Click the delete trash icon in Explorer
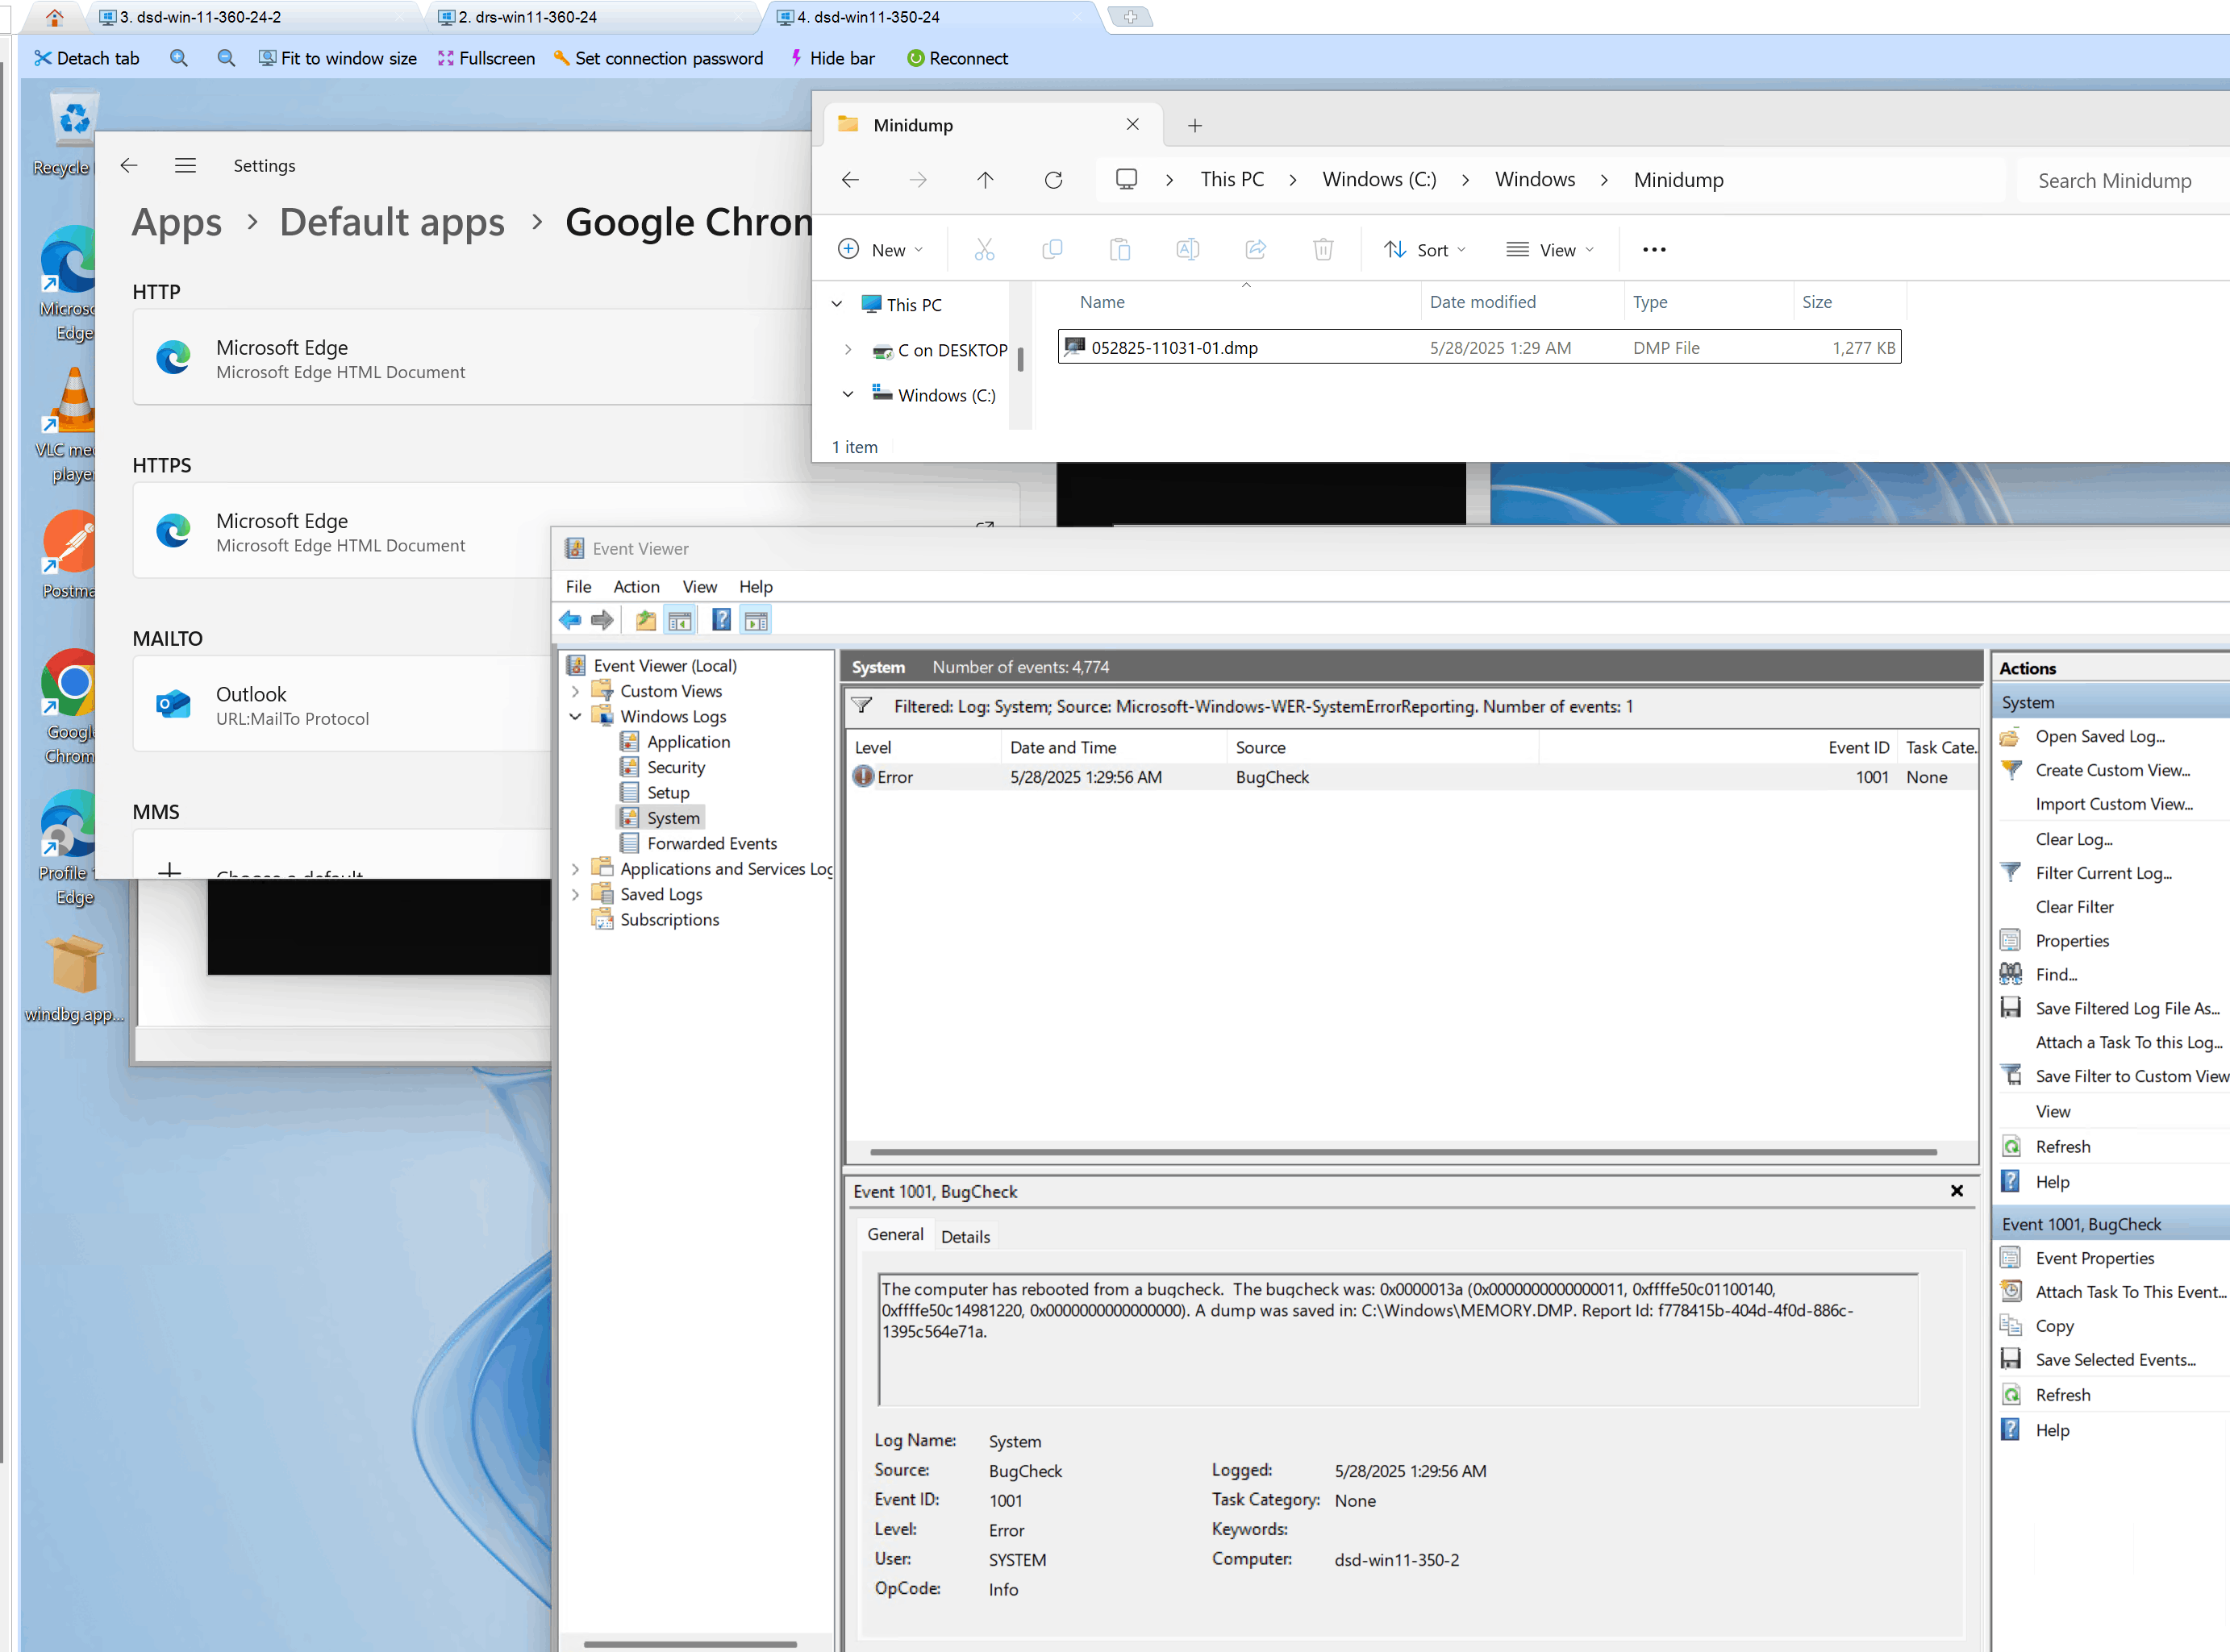This screenshot has width=2230, height=1652. [x=1323, y=249]
